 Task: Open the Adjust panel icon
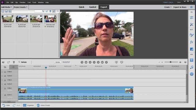[x=191, y=18]
